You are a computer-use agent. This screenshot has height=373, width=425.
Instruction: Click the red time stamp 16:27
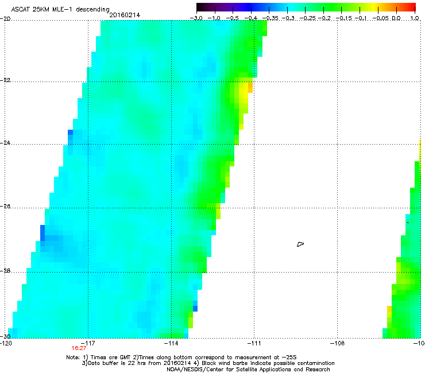click(x=79, y=348)
